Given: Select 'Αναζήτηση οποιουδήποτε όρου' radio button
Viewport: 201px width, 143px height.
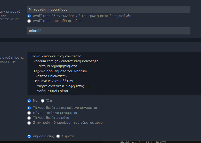Looking at the screenshot, I should pos(29,21).
